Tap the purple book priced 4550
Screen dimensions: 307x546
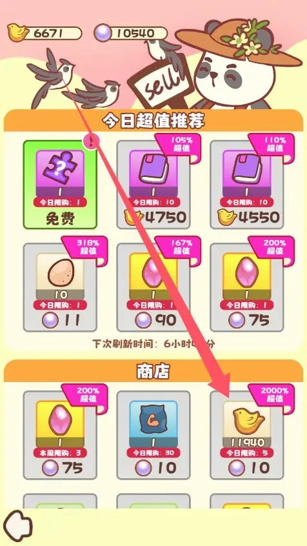point(247,185)
